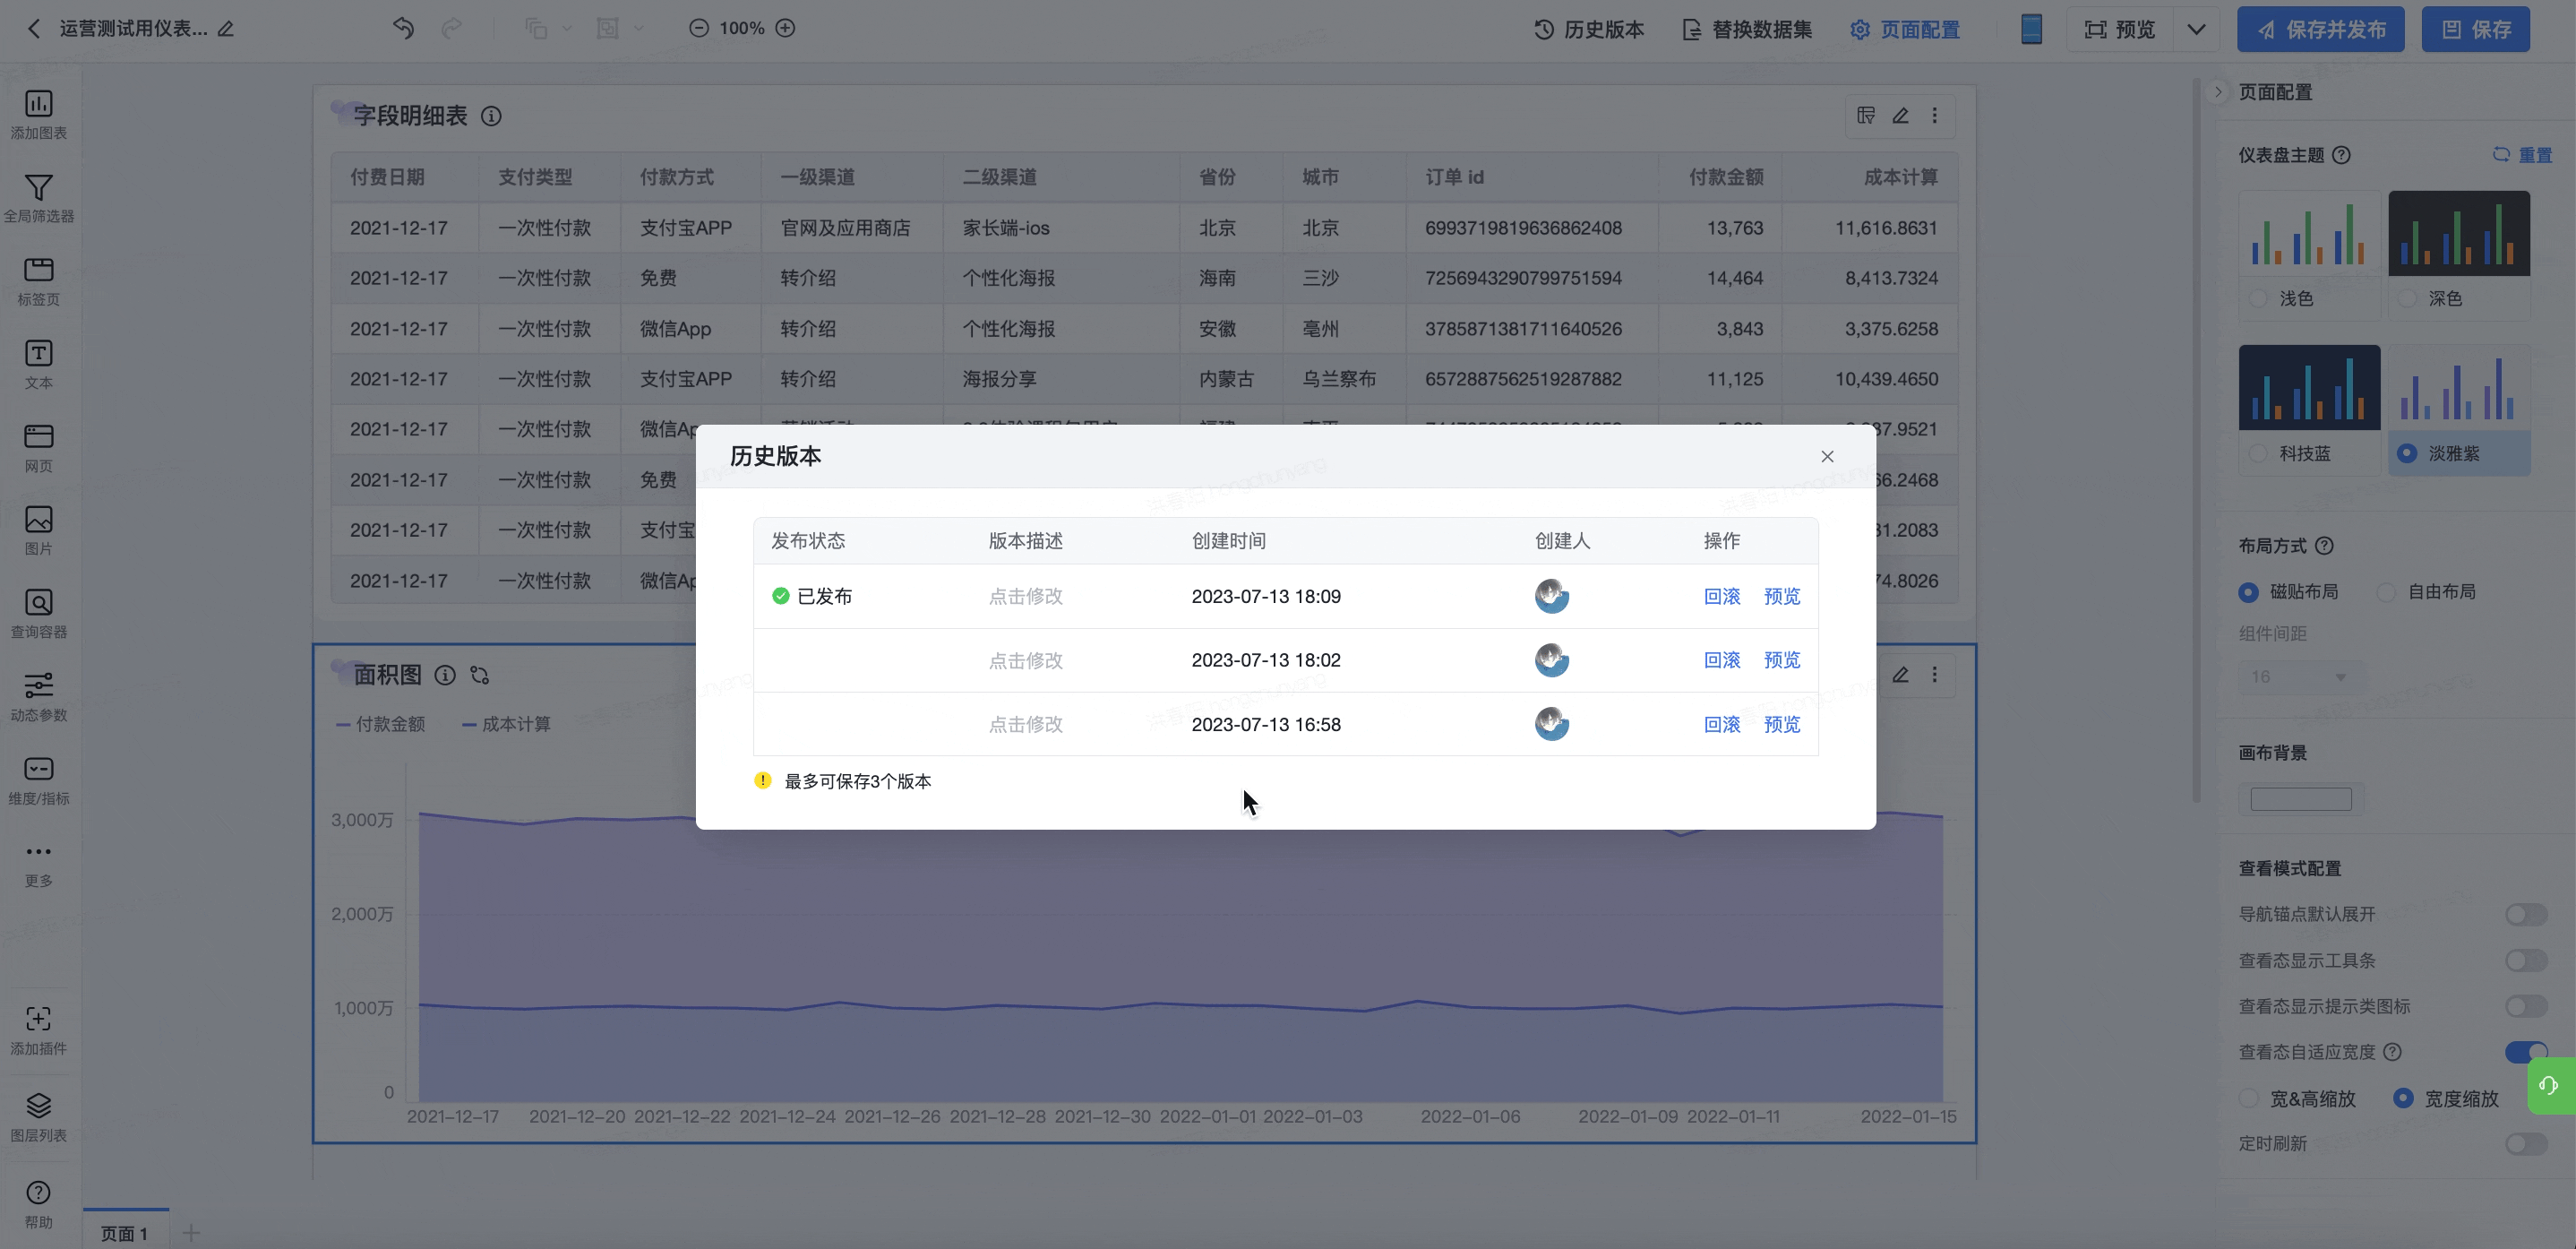Click the zoom in plus icon
Screen dimensions: 2576x1249
(786, 28)
